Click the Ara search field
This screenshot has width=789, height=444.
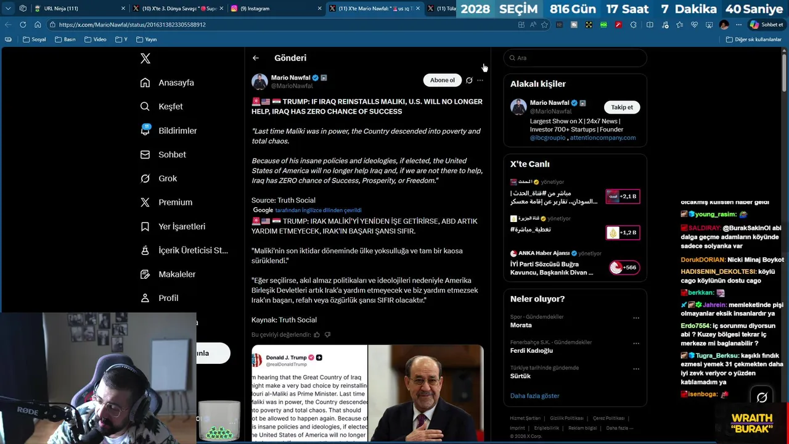click(x=575, y=58)
